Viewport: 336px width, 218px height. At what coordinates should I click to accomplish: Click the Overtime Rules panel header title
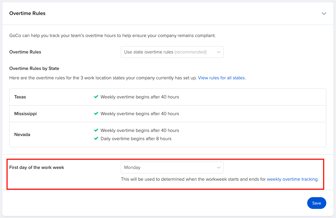pos(27,13)
